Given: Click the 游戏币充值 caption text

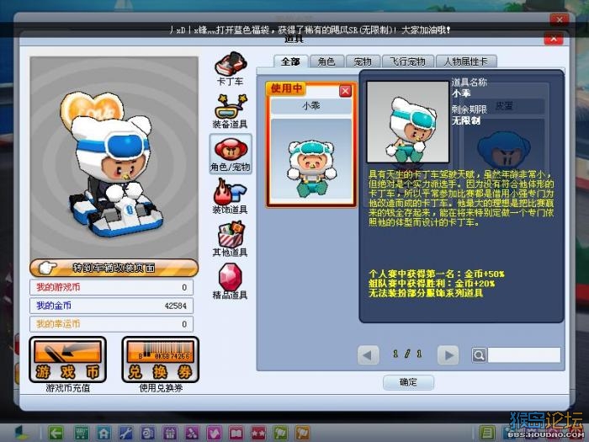Looking at the screenshot, I should pyautogui.click(x=68, y=388).
